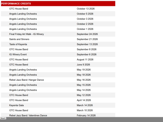The height and width of the screenshot is (122, 163).
Task: Select Angels Landing Orchestra beside May 18 2026
Action: pyautogui.click(x=23, y=75)
